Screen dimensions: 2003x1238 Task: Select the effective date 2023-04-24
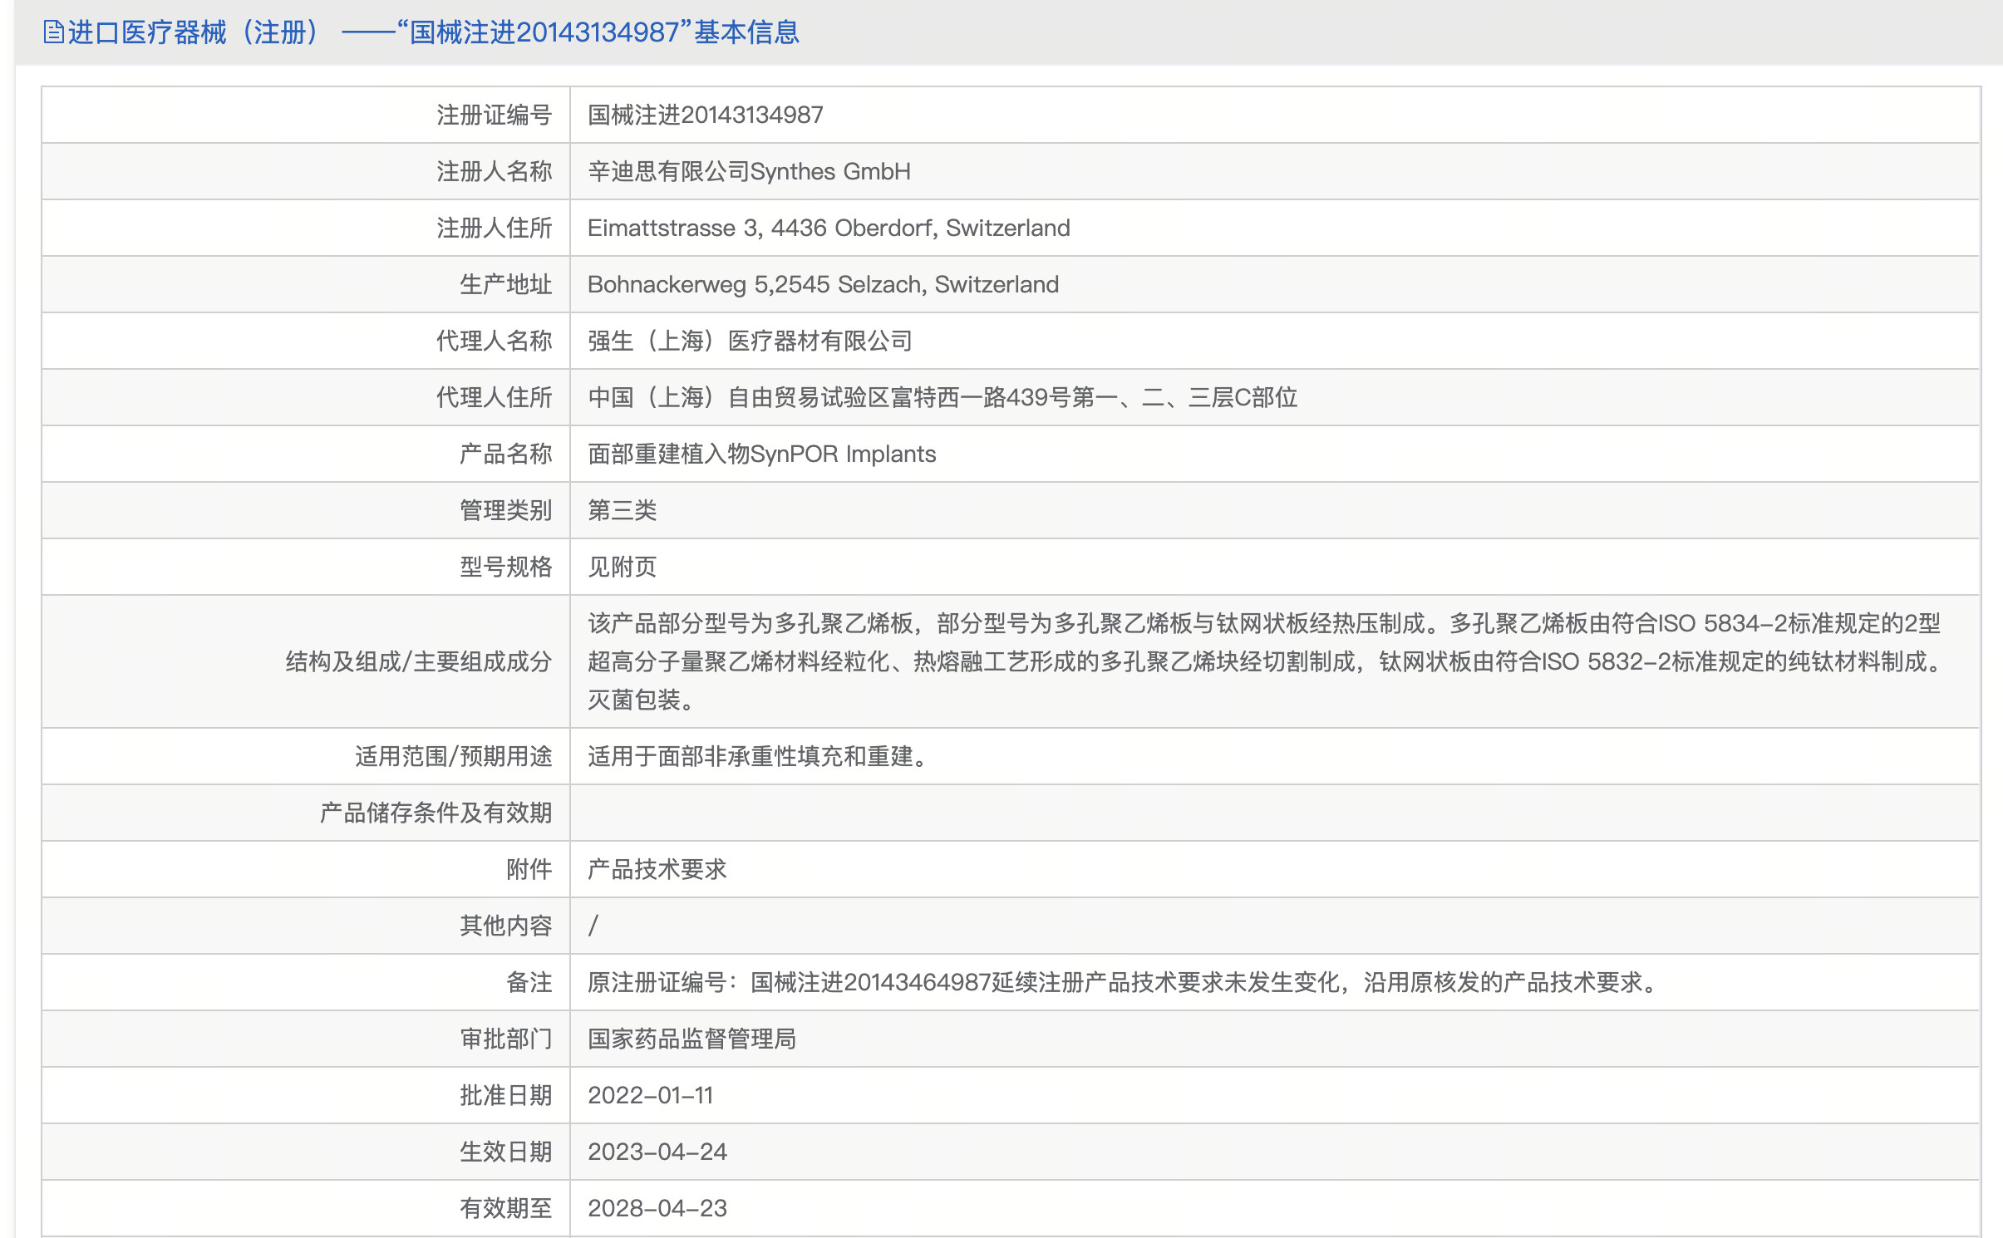(657, 1152)
